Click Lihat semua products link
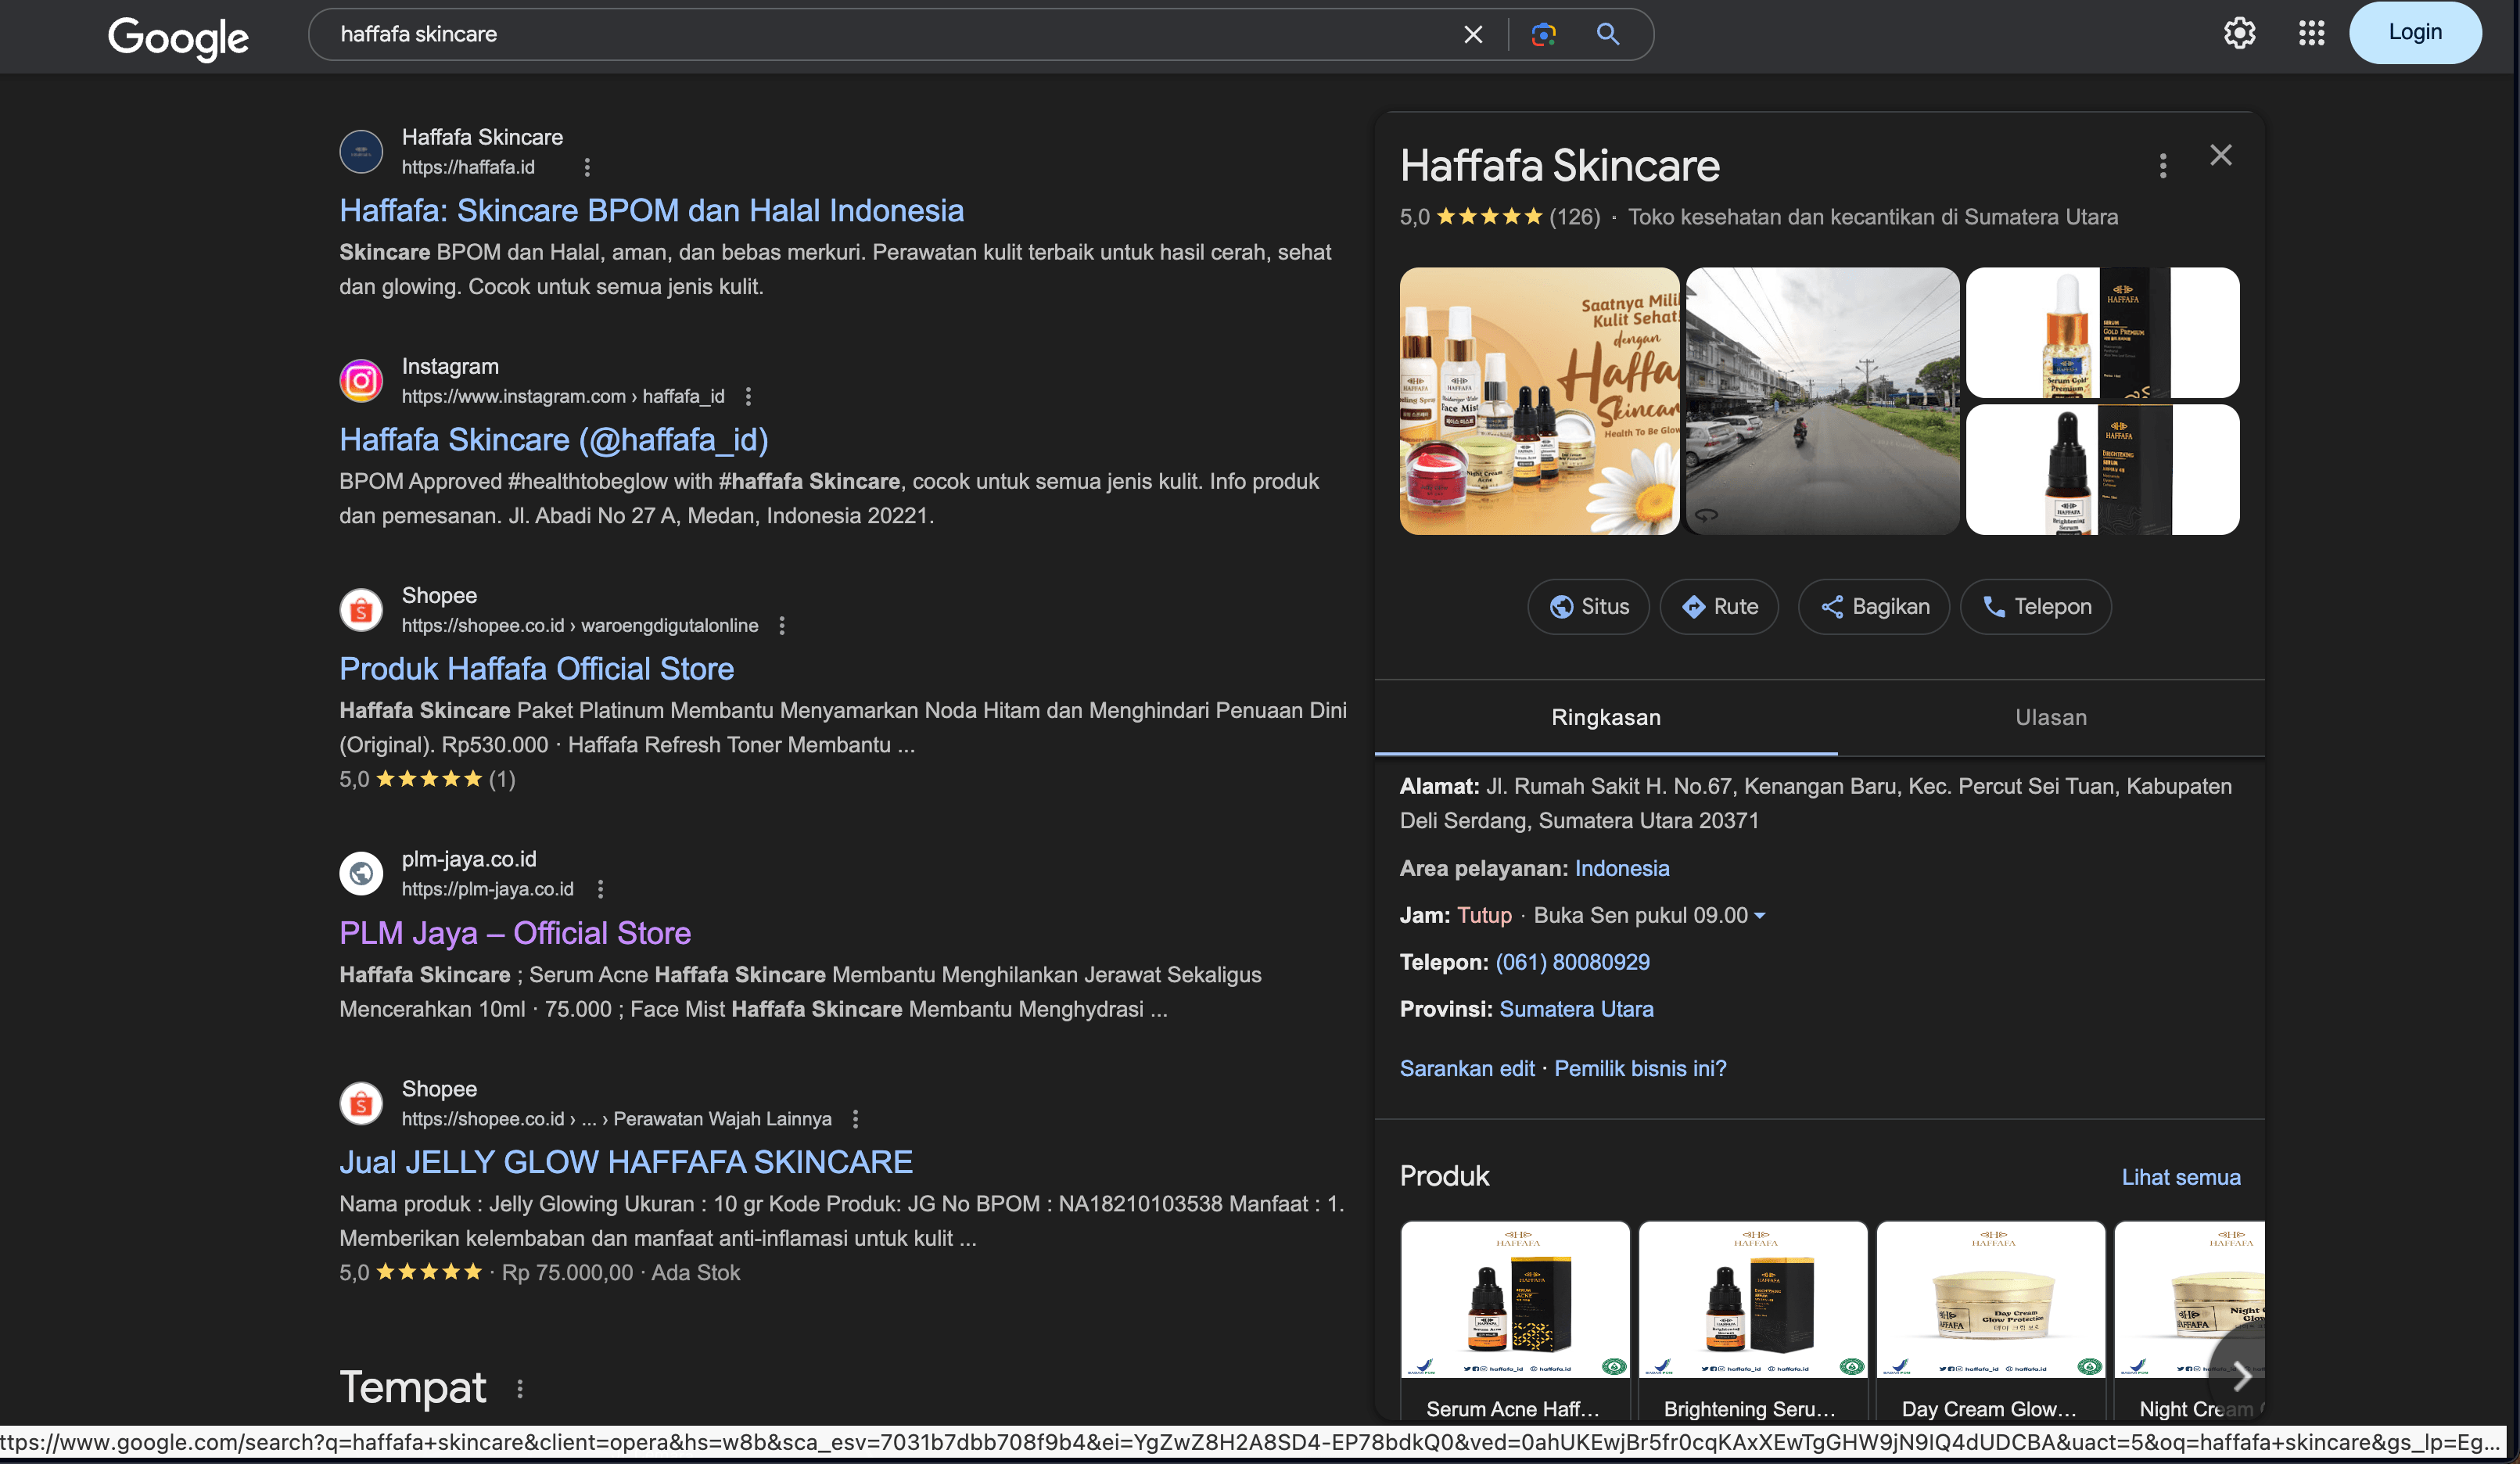Image resolution: width=2520 pixels, height=1464 pixels. click(x=2181, y=1178)
